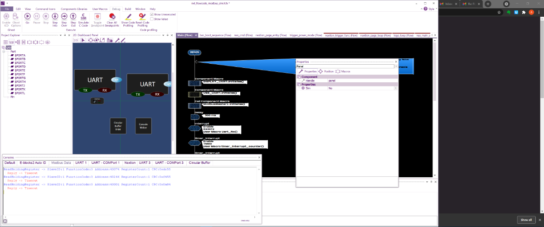Open the Edit ribbon tab
The image size is (544, 227).
coord(18,9)
